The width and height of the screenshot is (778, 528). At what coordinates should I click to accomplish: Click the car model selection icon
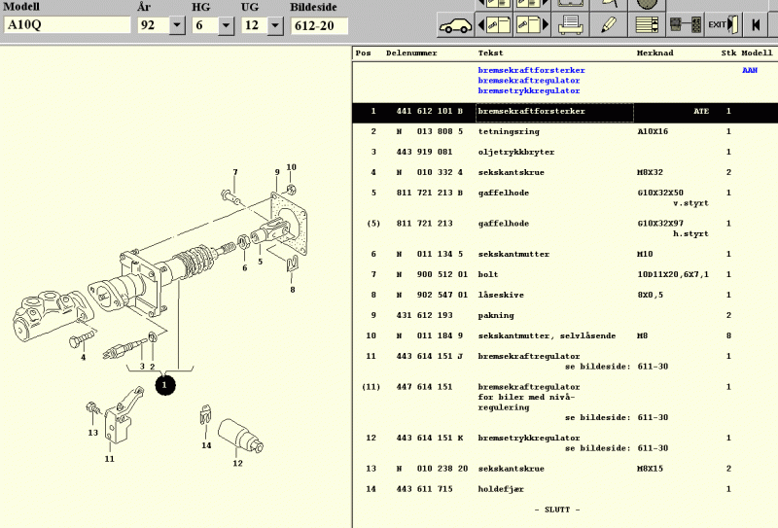pos(454,23)
